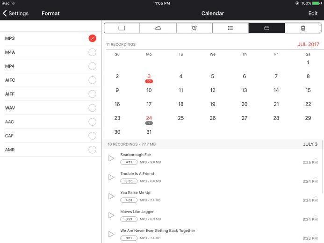Select the calendar view tab
Image resolution: width=324 pixels, height=243 pixels.
[267, 28]
